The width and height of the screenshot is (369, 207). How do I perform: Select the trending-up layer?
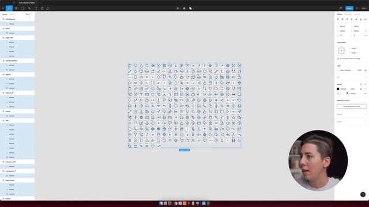10,19
